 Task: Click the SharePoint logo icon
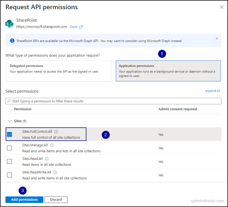point(9,23)
